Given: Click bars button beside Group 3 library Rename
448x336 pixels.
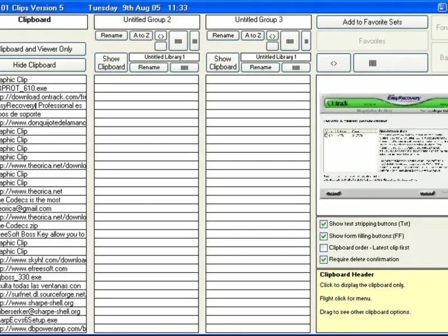Looking at the screenshot, I should (296, 67).
